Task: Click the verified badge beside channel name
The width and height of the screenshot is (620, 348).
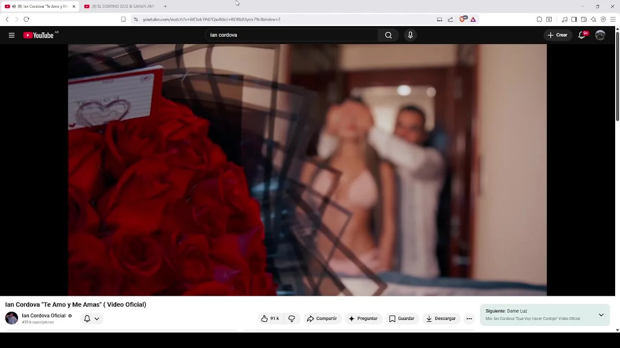Action: [x=70, y=316]
